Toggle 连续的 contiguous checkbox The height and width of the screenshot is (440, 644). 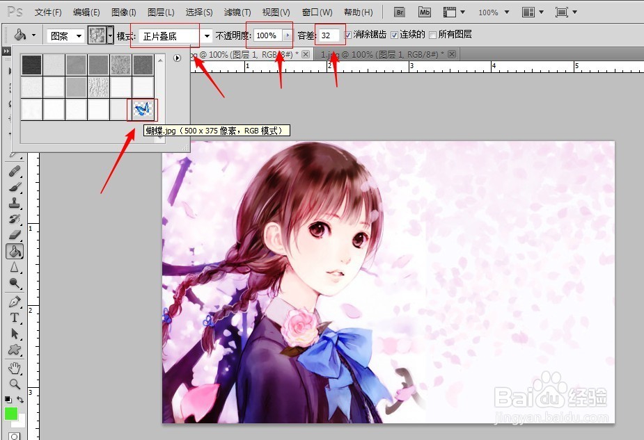[x=394, y=35]
